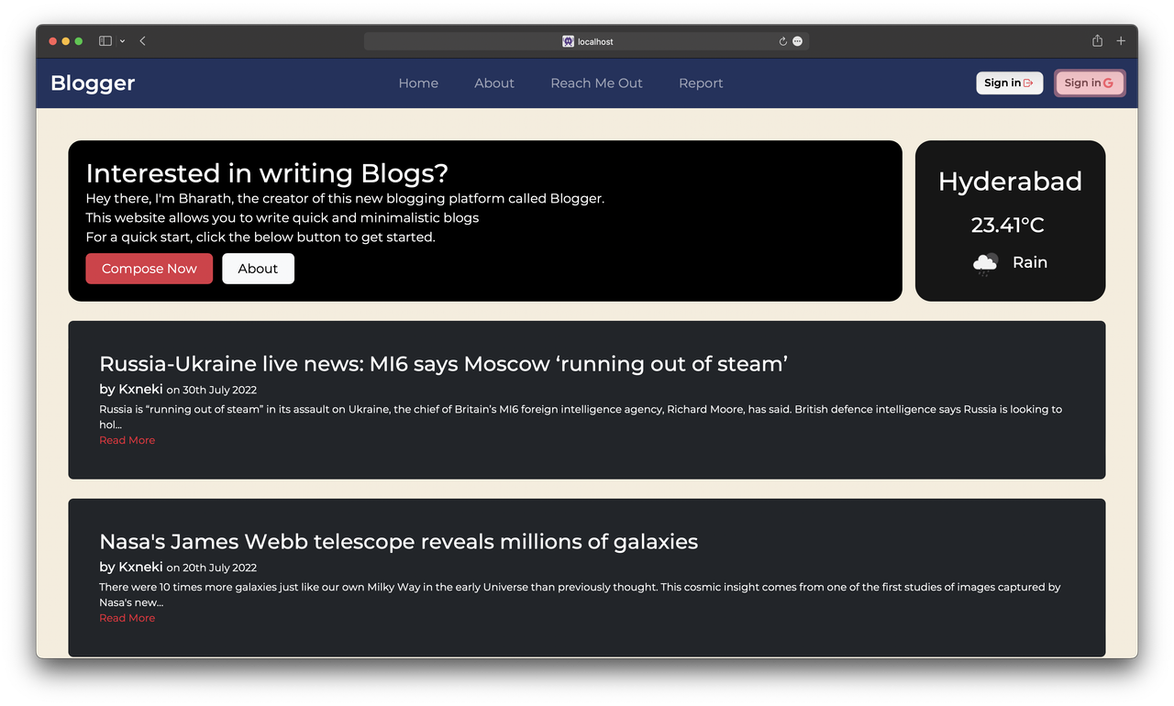Image resolution: width=1174 pixels, height=706 pixels.
Task: Open the Safari share icon
Action: click(x=1097, y=40)
